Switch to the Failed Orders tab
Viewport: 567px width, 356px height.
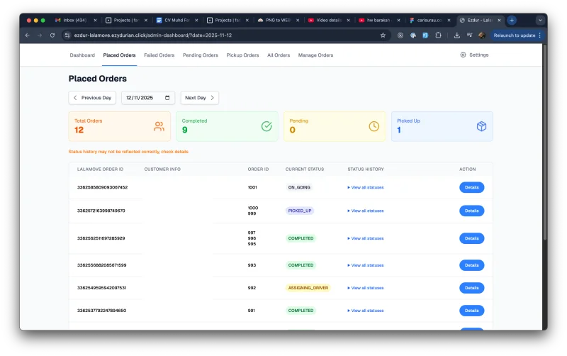click(159, 55)
